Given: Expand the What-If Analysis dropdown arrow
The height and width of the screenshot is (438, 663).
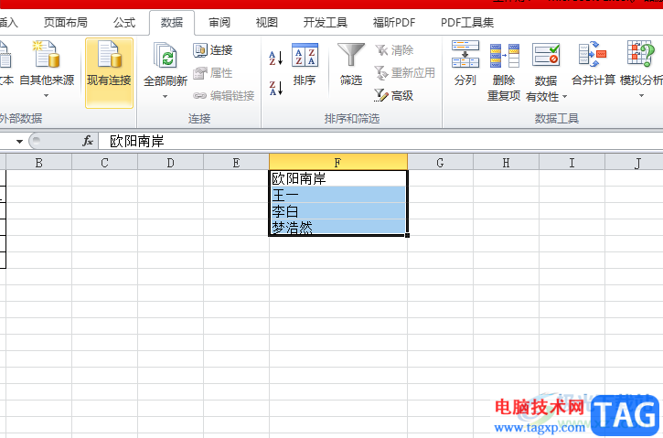Looking at the screenshot, I should 641,96.
